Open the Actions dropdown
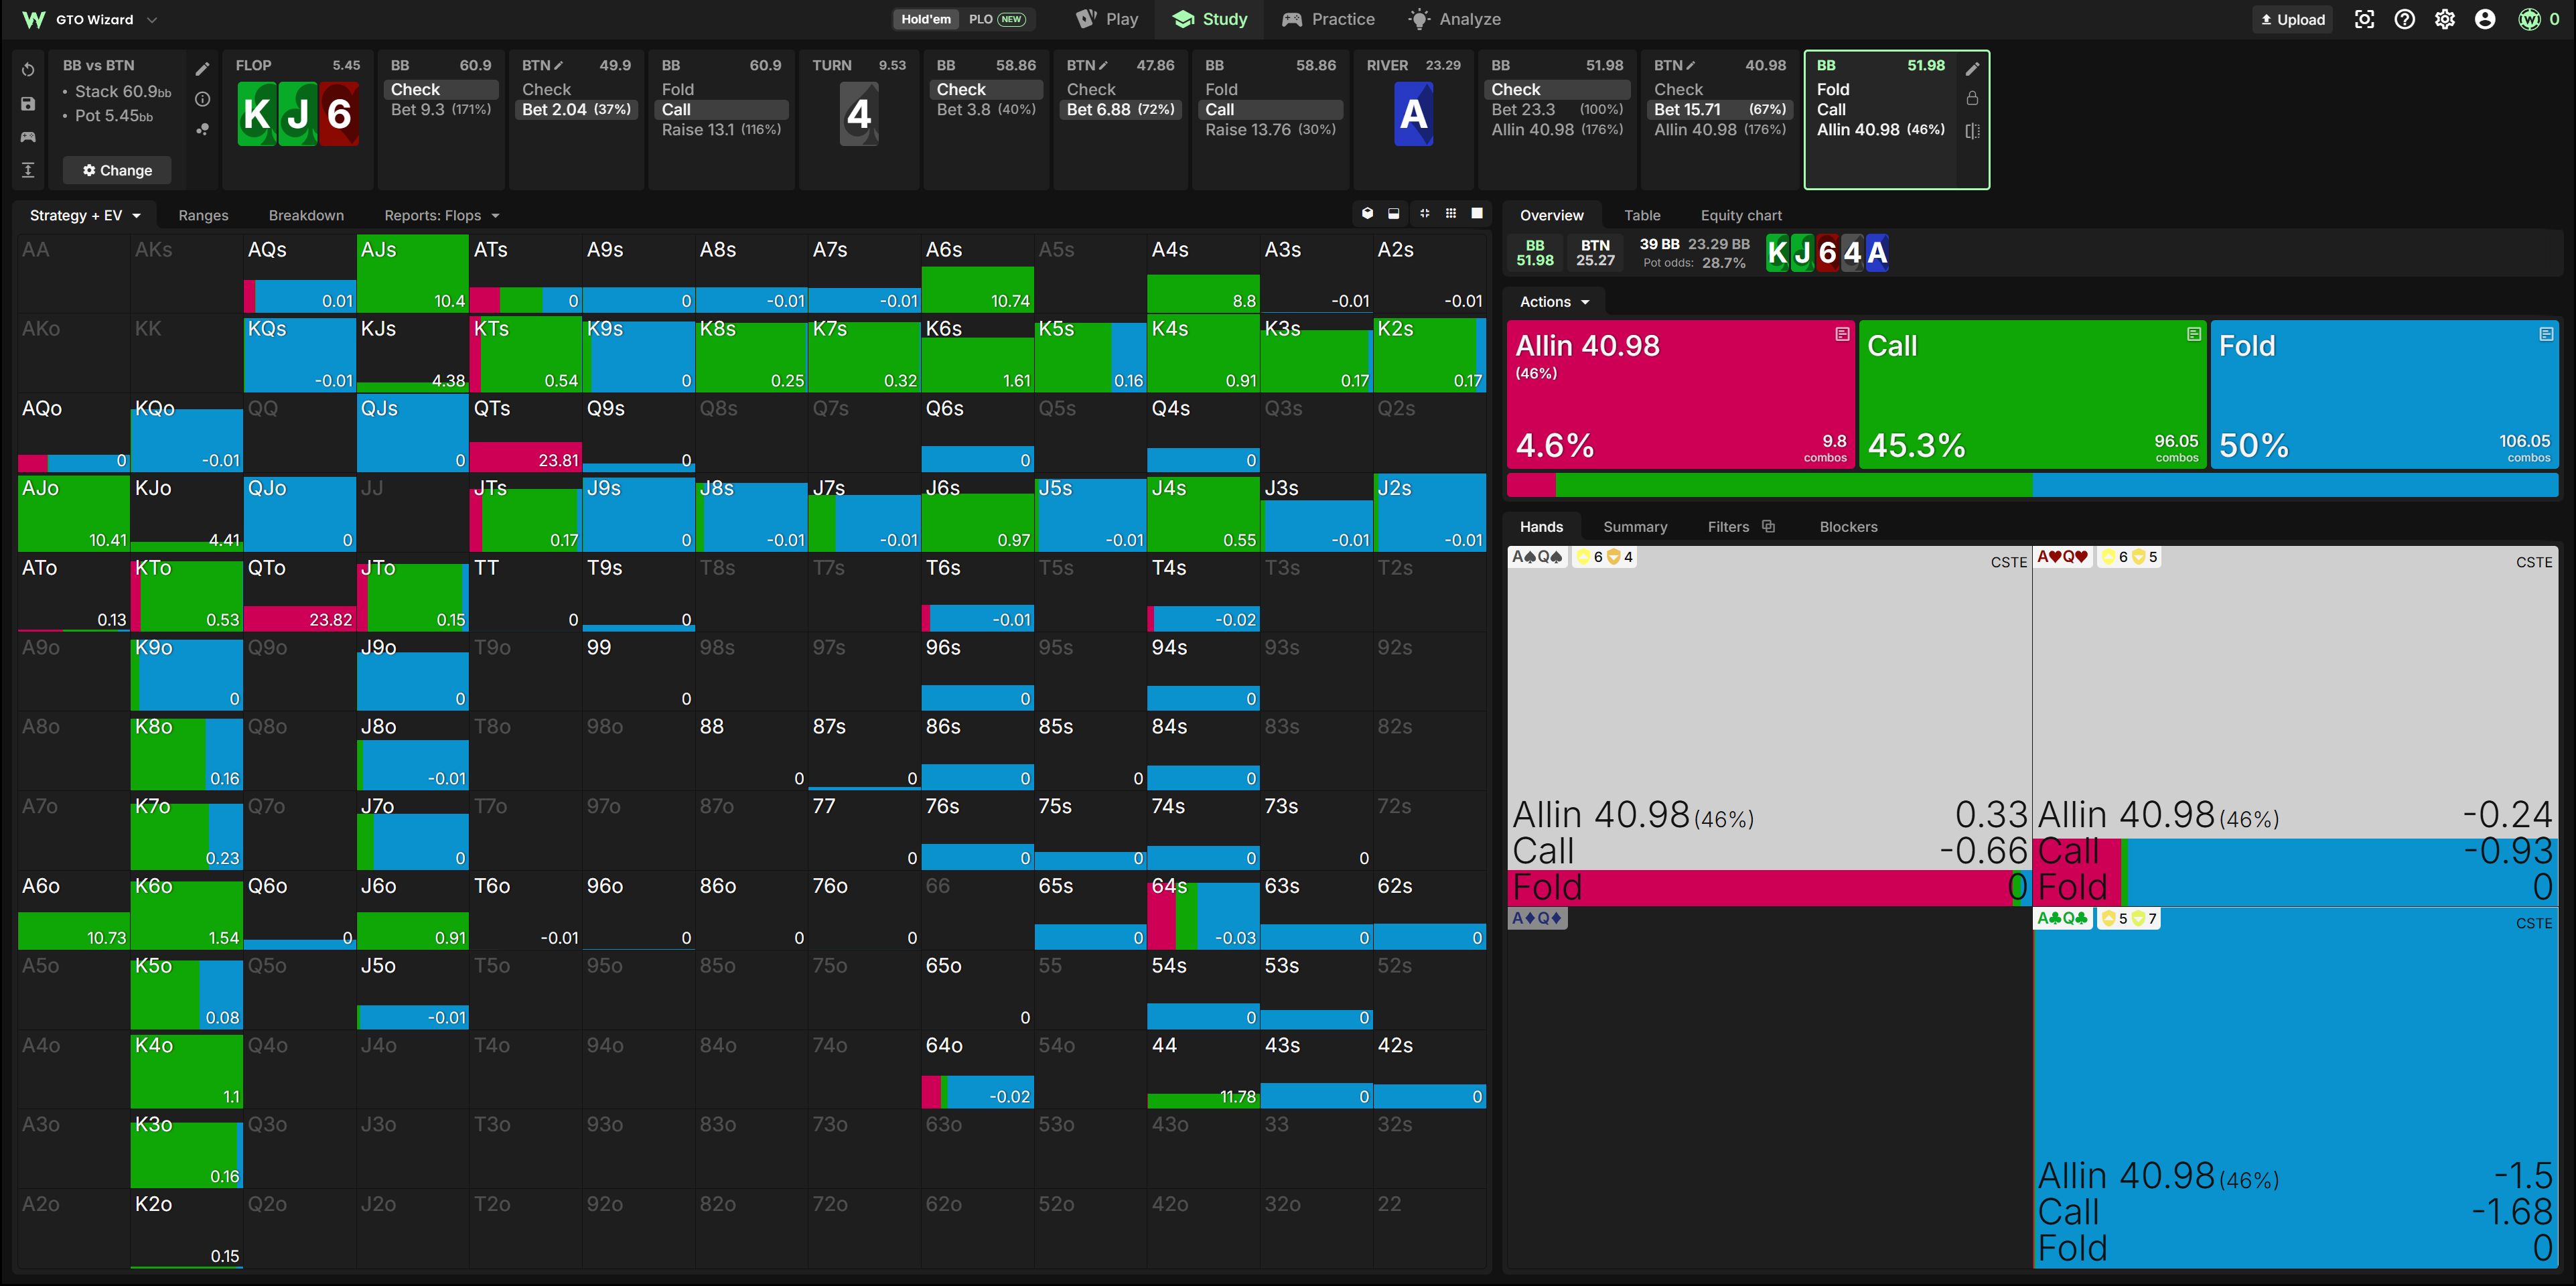The height and width of the screenshot is (1286, 2576). coord(1555,301)
